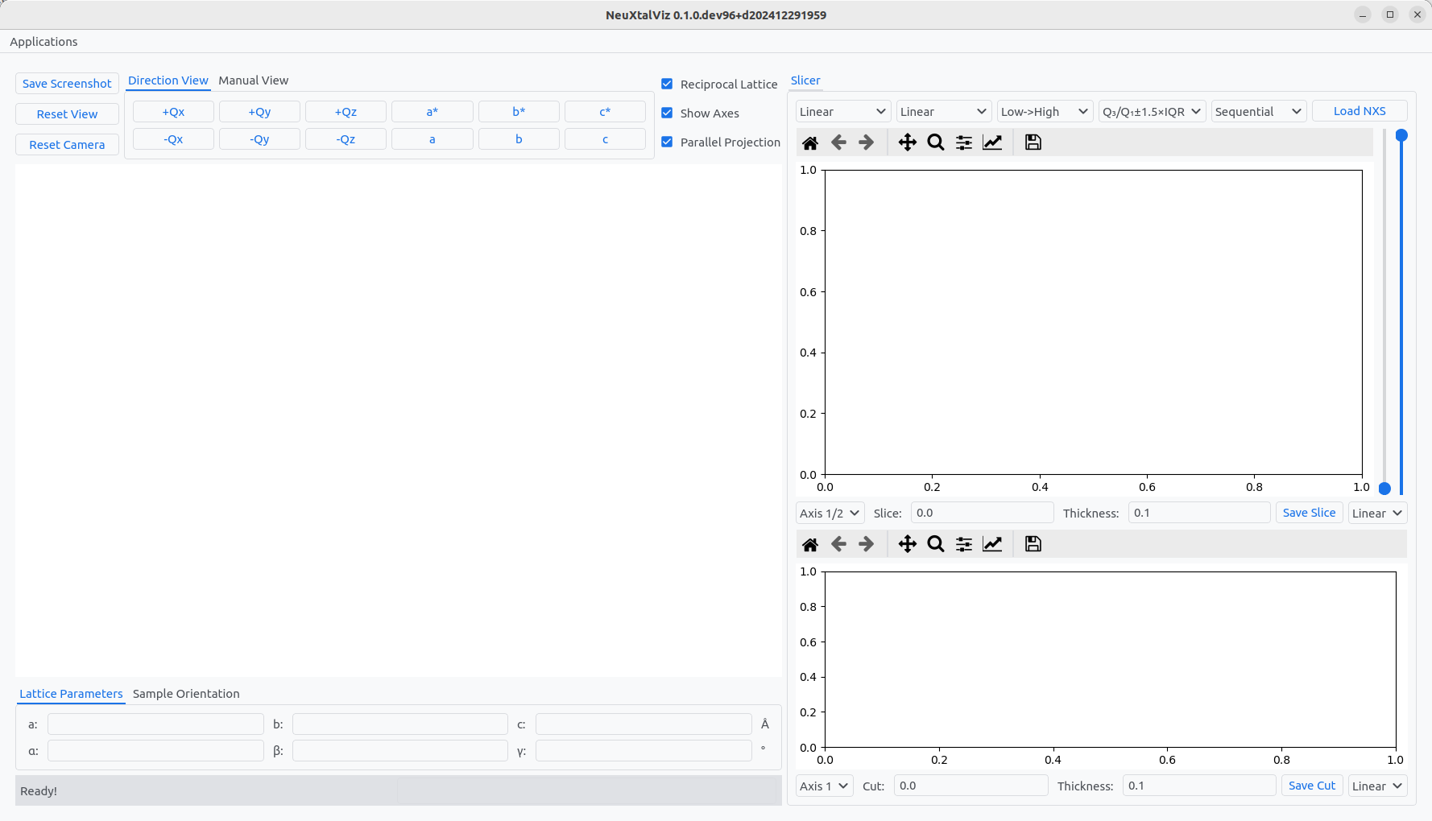Disable the Reciprocal Lattice checkbox

tap(667, 84)
